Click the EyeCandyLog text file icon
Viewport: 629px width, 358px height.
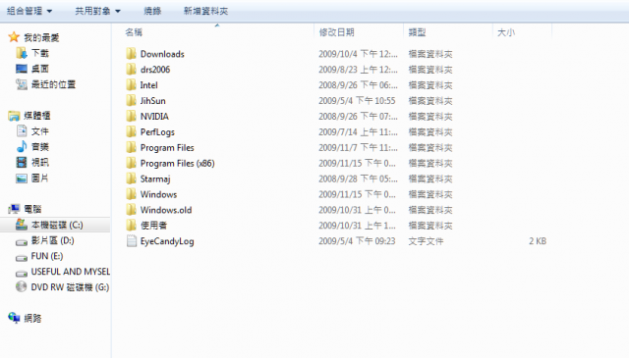click(x=131, y=241)
